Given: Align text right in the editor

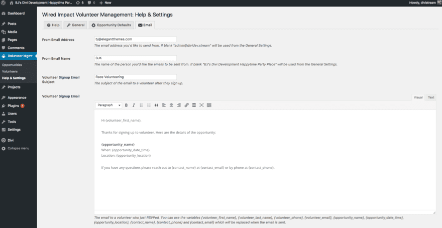Looking at the screenshot, I should [179, 105].
